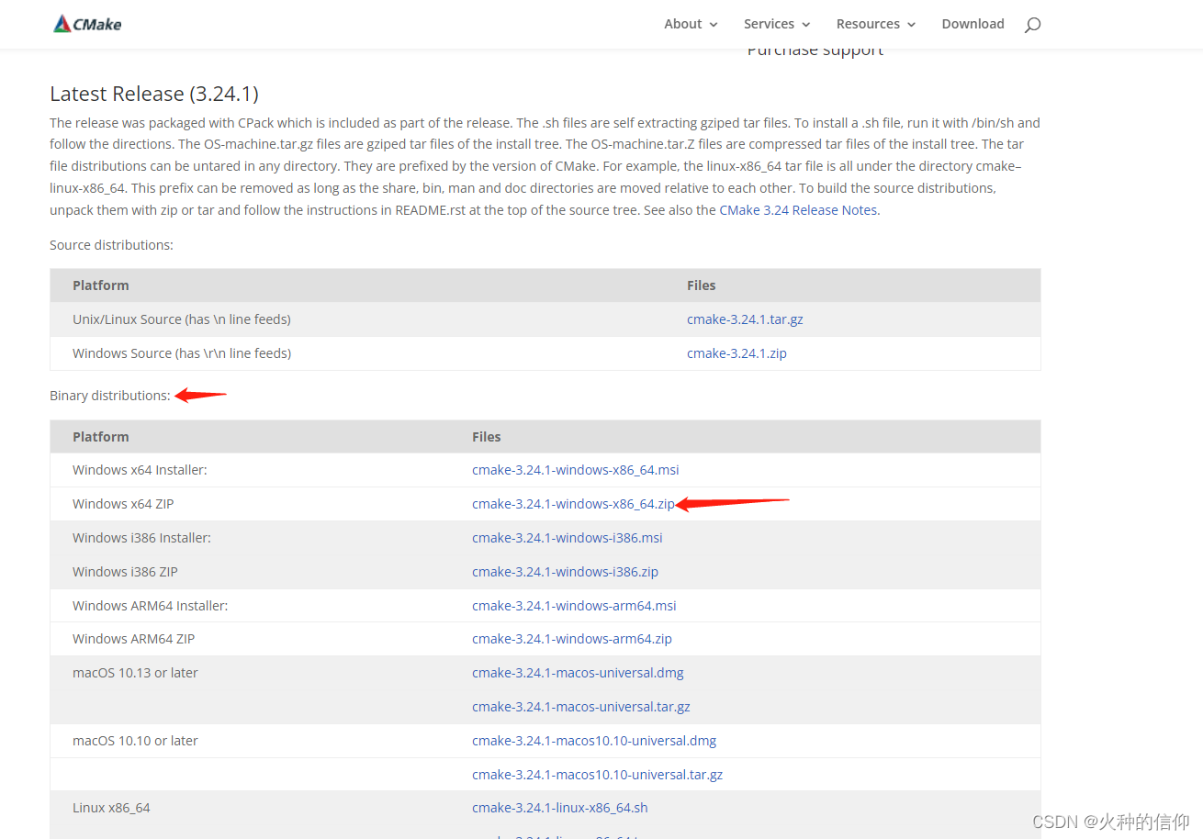The image size is (1203, 839).
Task: Expand the Resources menu
Action: (x=876, y=24)
